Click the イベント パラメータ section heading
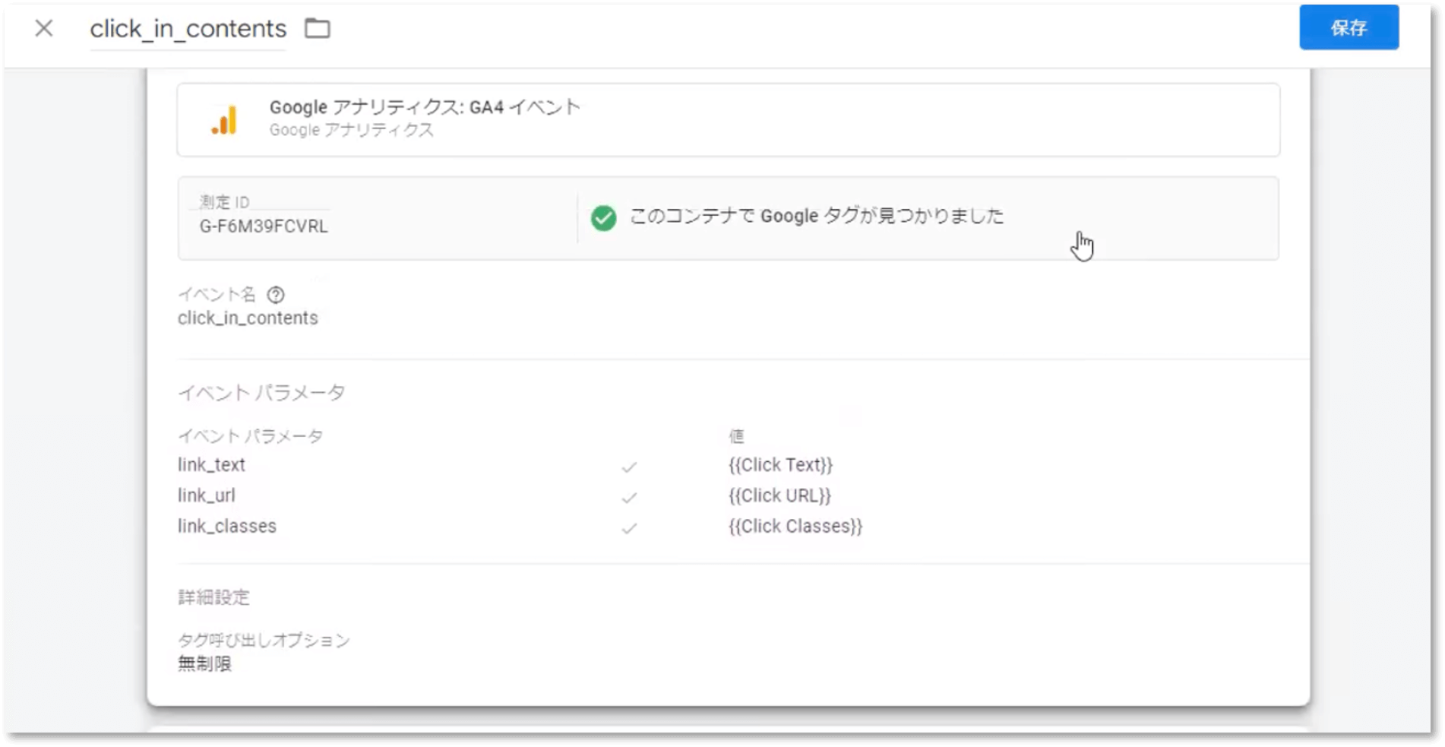 (x=261, y=393)
